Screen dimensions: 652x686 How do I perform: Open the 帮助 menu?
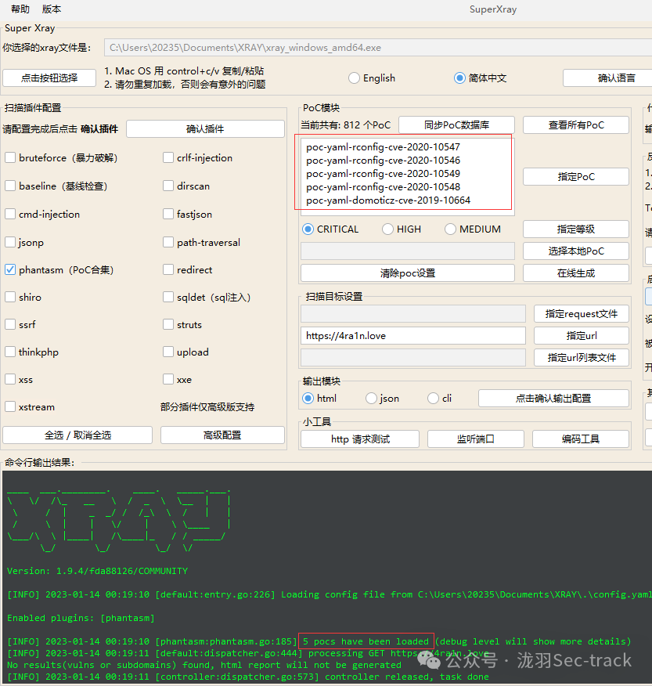[x=20, y=9]
